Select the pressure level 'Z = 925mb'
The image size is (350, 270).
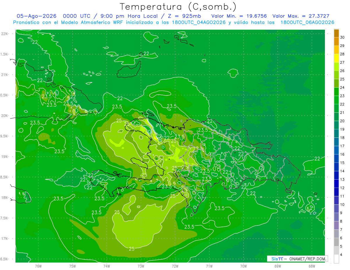185,16
